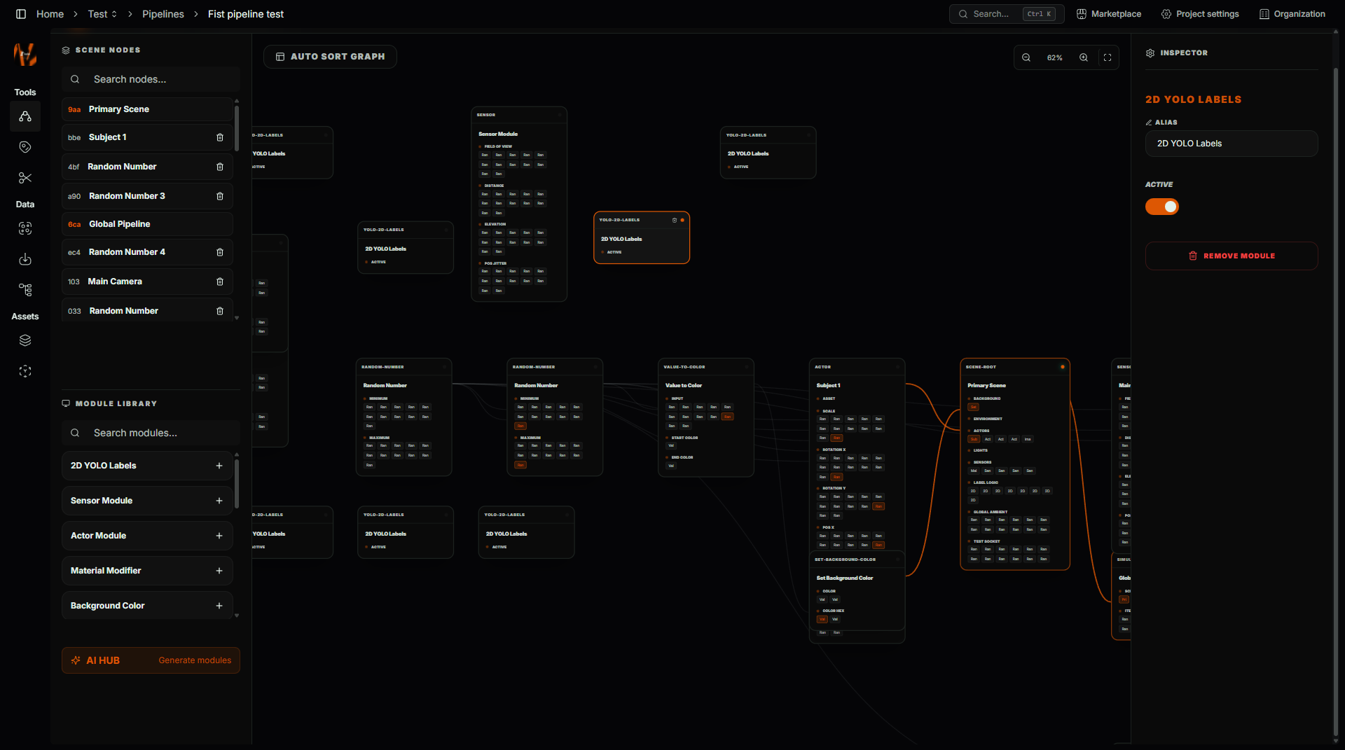Click Auto Sort Graph button
Image resolution: width=1345 pixels, height=750 pixels.
coord(330,57)
